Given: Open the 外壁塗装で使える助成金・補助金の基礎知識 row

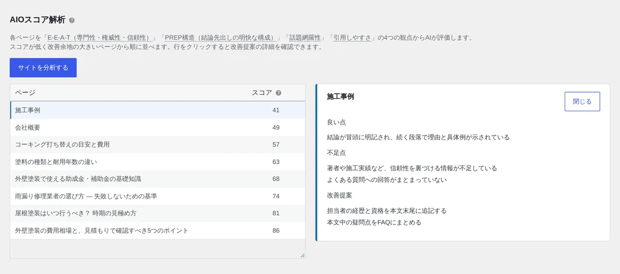Looking at the screenshot, I should [158, 179].
